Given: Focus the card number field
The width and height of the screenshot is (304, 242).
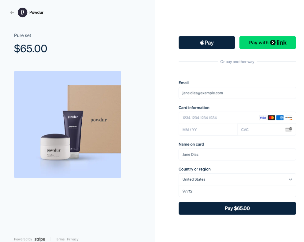Looking at the screenshot, I should [237, 118].
